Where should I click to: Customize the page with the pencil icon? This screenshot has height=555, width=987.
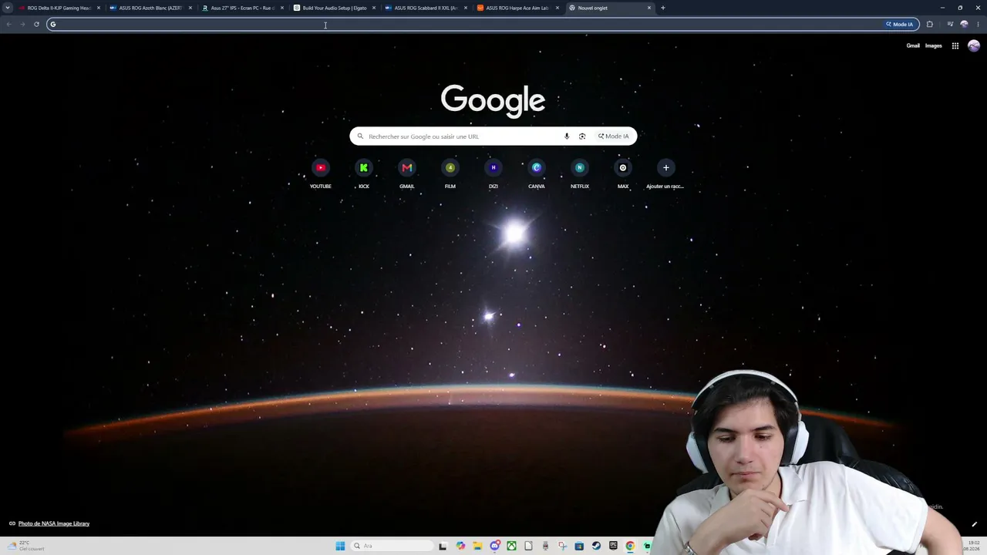(x=975, y=524)
